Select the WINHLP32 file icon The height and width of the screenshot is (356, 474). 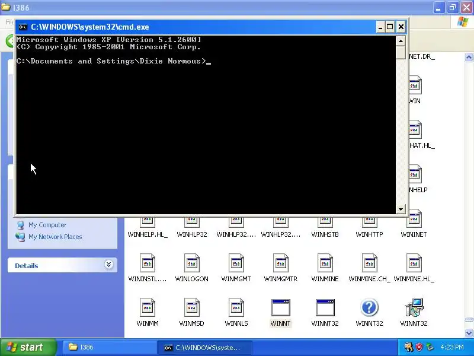(x=192, y=222)
